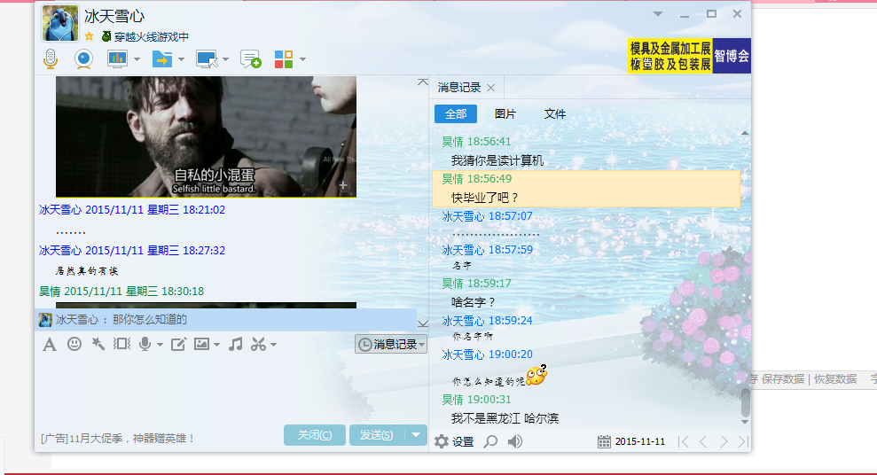Expand the apps grid dropdown arrow
The width and height of the screenshot is (877, 475).
302,59
